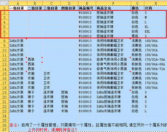Select row 24 header

[4, 116]
